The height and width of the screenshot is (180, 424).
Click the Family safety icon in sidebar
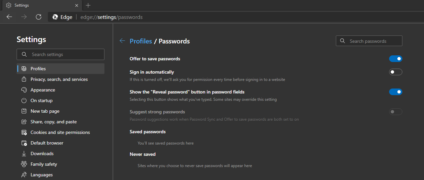(24, 164)
